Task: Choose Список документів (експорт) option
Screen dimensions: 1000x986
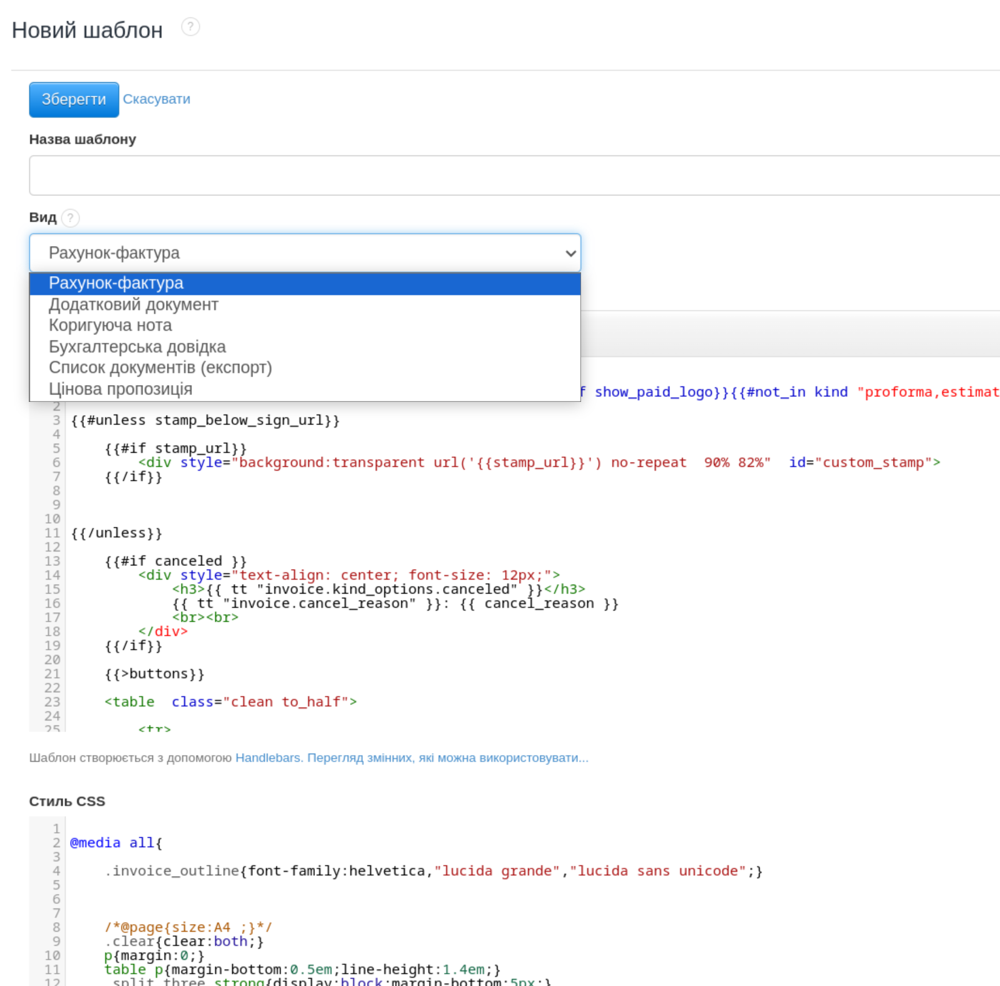Action: [x=160, y=367]
